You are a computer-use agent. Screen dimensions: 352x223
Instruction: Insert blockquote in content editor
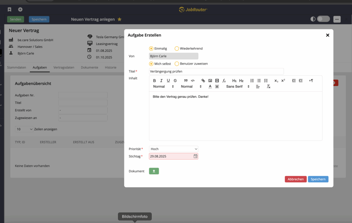[x=186, y=81]
